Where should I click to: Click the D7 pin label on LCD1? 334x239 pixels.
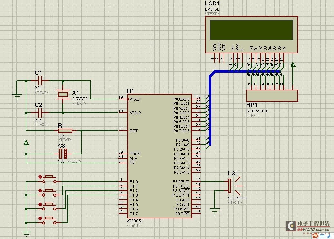coord(283,48)
